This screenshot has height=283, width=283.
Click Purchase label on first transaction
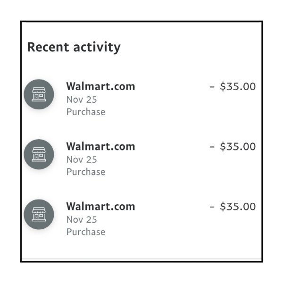point(86,112)
